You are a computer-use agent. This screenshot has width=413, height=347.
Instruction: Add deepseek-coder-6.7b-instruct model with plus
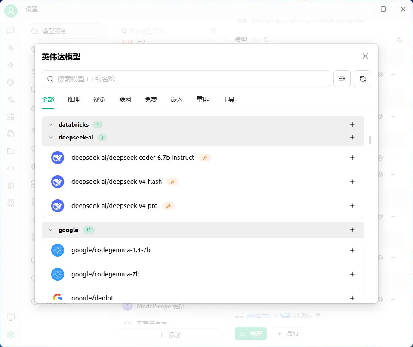(x=352, y=158)
